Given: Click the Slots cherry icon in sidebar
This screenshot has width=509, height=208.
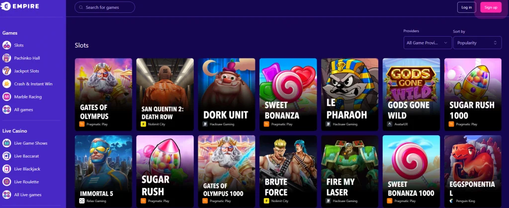Looking at the screenshot, I should (x=6, y=45).
